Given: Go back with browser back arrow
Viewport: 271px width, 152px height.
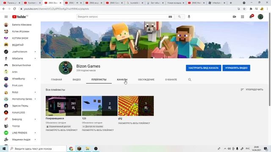Looking at the screenshot, I should click(x=4, y=9).
